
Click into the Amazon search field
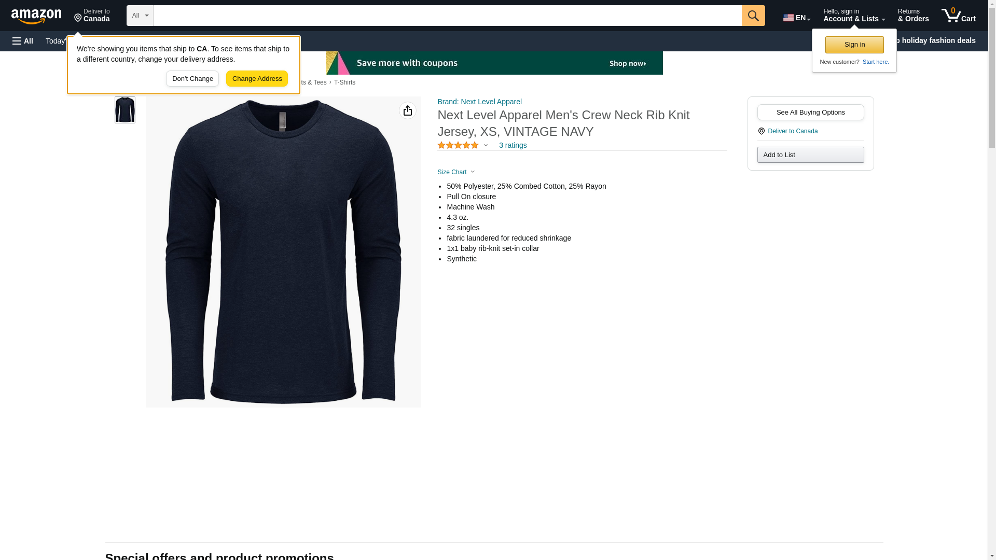coord(447,16)
